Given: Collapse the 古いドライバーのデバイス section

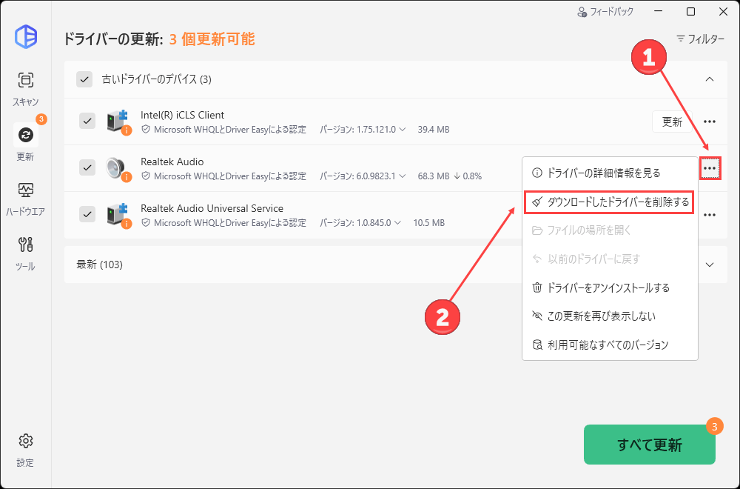Looking at the screenshot, I should (710, 79).
